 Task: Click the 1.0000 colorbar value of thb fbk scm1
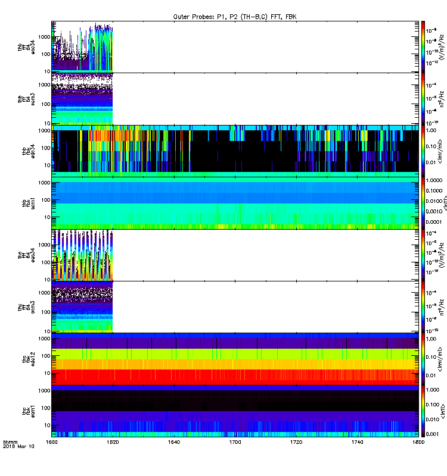coord(434,180)
